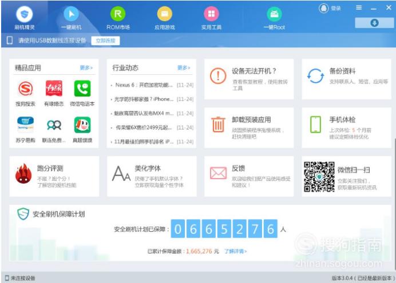
Task: Open the 卸载预装应用 card title
Action: click(251, 120)
